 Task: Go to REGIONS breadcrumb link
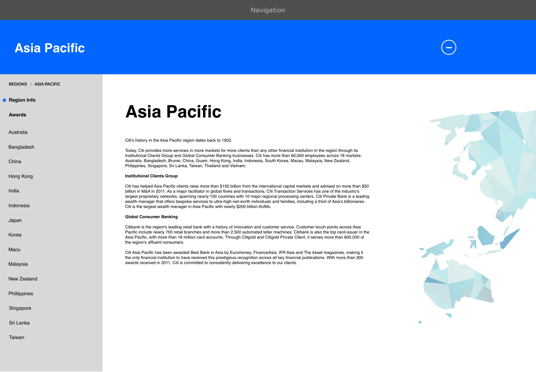[18, 84]
